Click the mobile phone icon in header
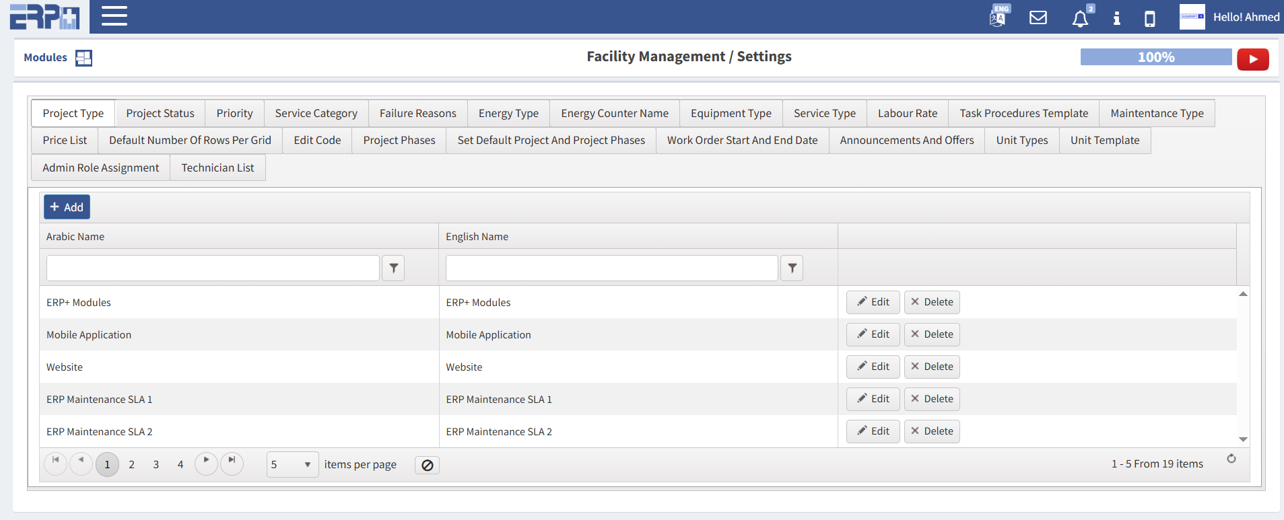The width and height of the screenshot is (1284, 520). pos(1150,18)
